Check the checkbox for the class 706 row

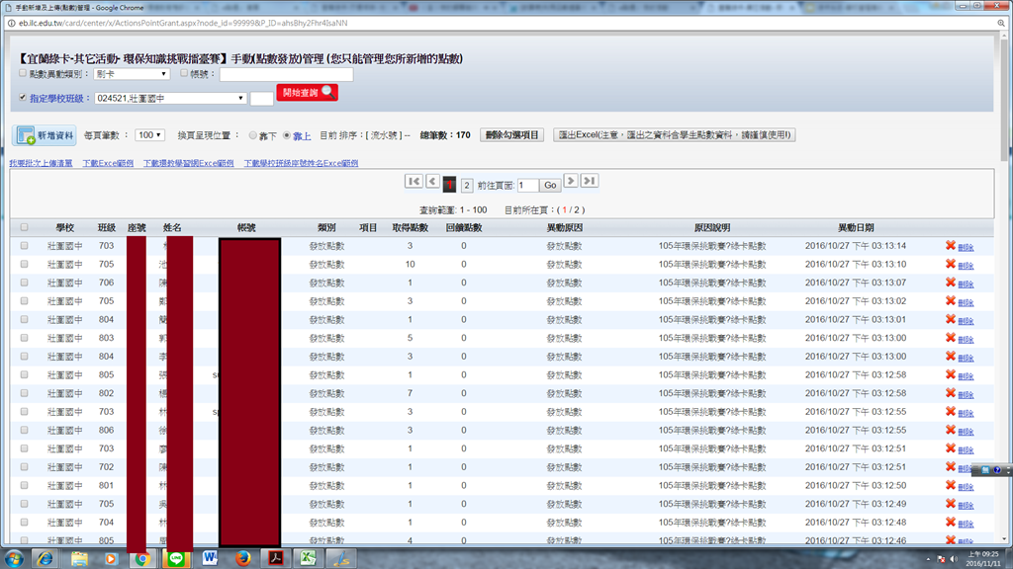(x=24, y=282)
